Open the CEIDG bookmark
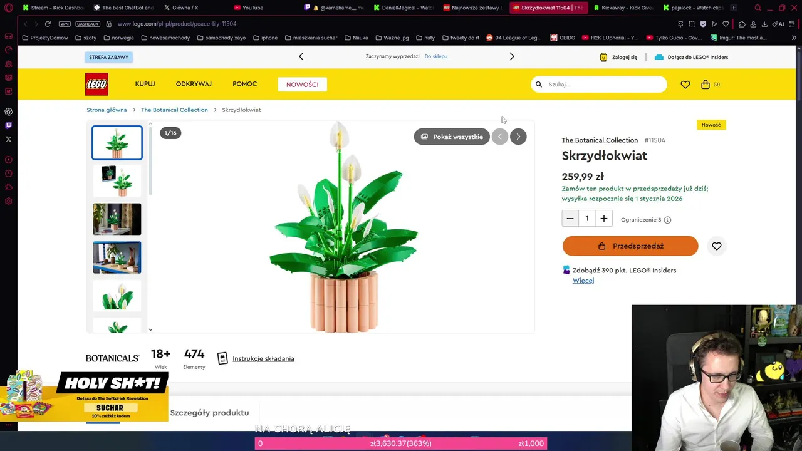This screenshot has height=451, width=802. coord(563,38)
